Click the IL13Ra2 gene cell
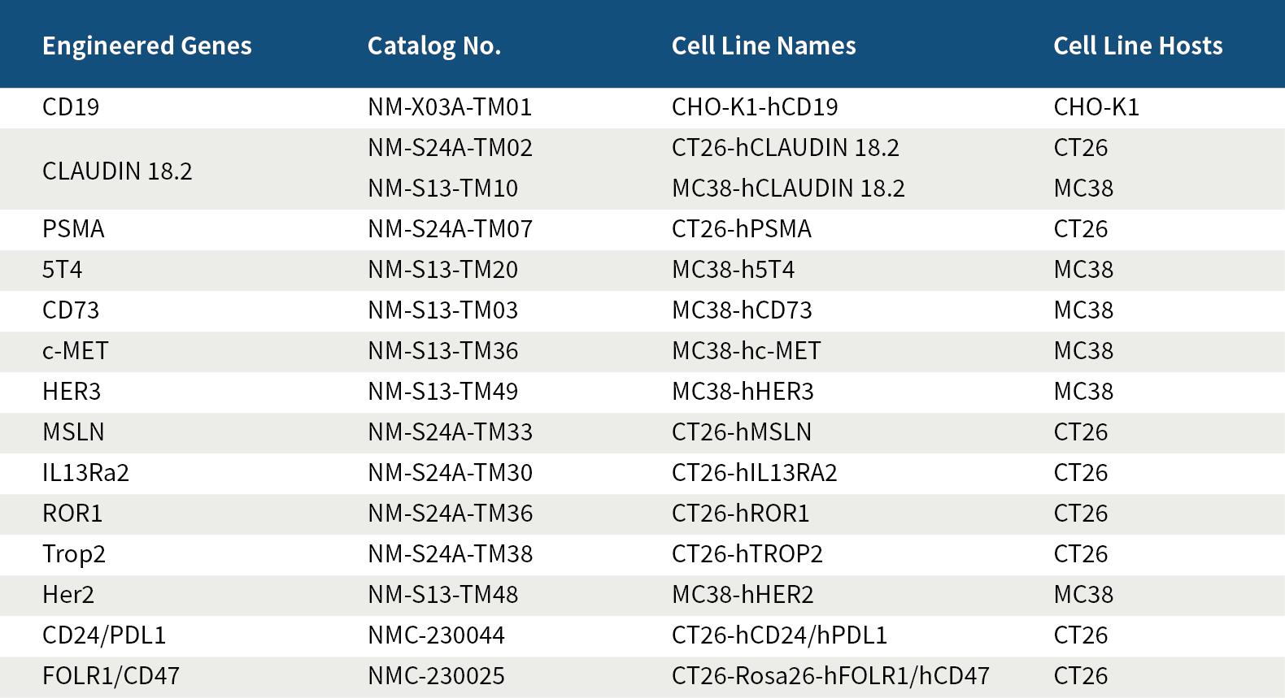This screenshot has width=1285, height=698. [x=85, y=473]
